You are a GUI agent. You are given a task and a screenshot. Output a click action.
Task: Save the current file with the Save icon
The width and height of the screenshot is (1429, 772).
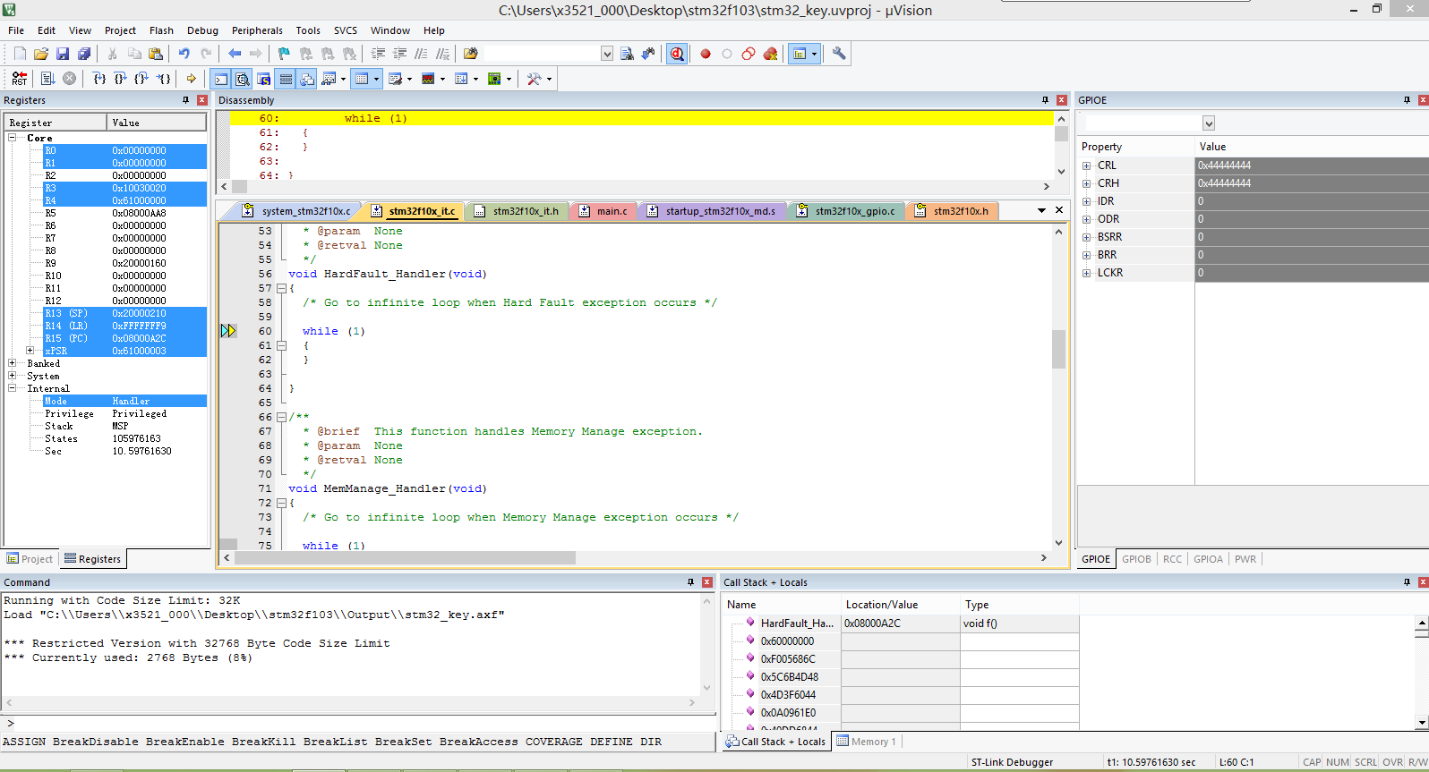63,54
